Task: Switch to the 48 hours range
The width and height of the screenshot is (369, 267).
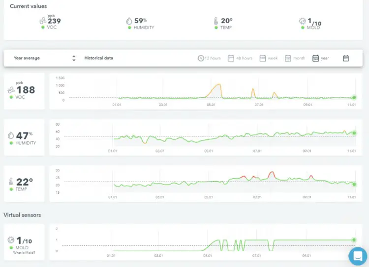Action: pyautogui.click(x=240, y=58)
